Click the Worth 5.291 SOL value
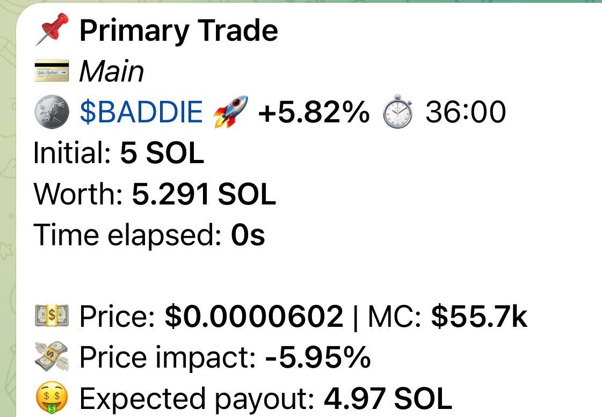The width and height of the screenshot is (602, 417). coord(204,194)
